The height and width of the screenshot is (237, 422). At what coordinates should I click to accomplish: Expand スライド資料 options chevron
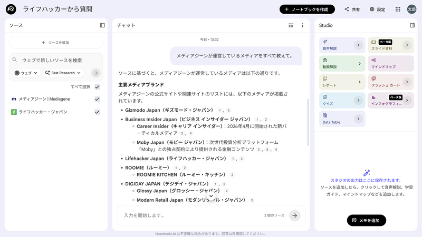[407, 45]
